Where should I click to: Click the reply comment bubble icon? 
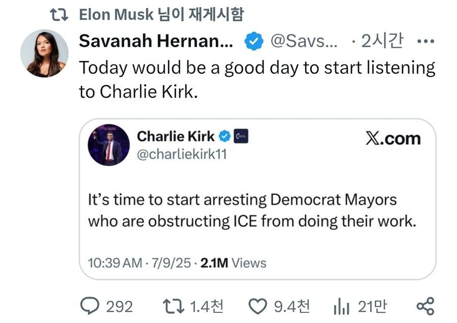90,306
